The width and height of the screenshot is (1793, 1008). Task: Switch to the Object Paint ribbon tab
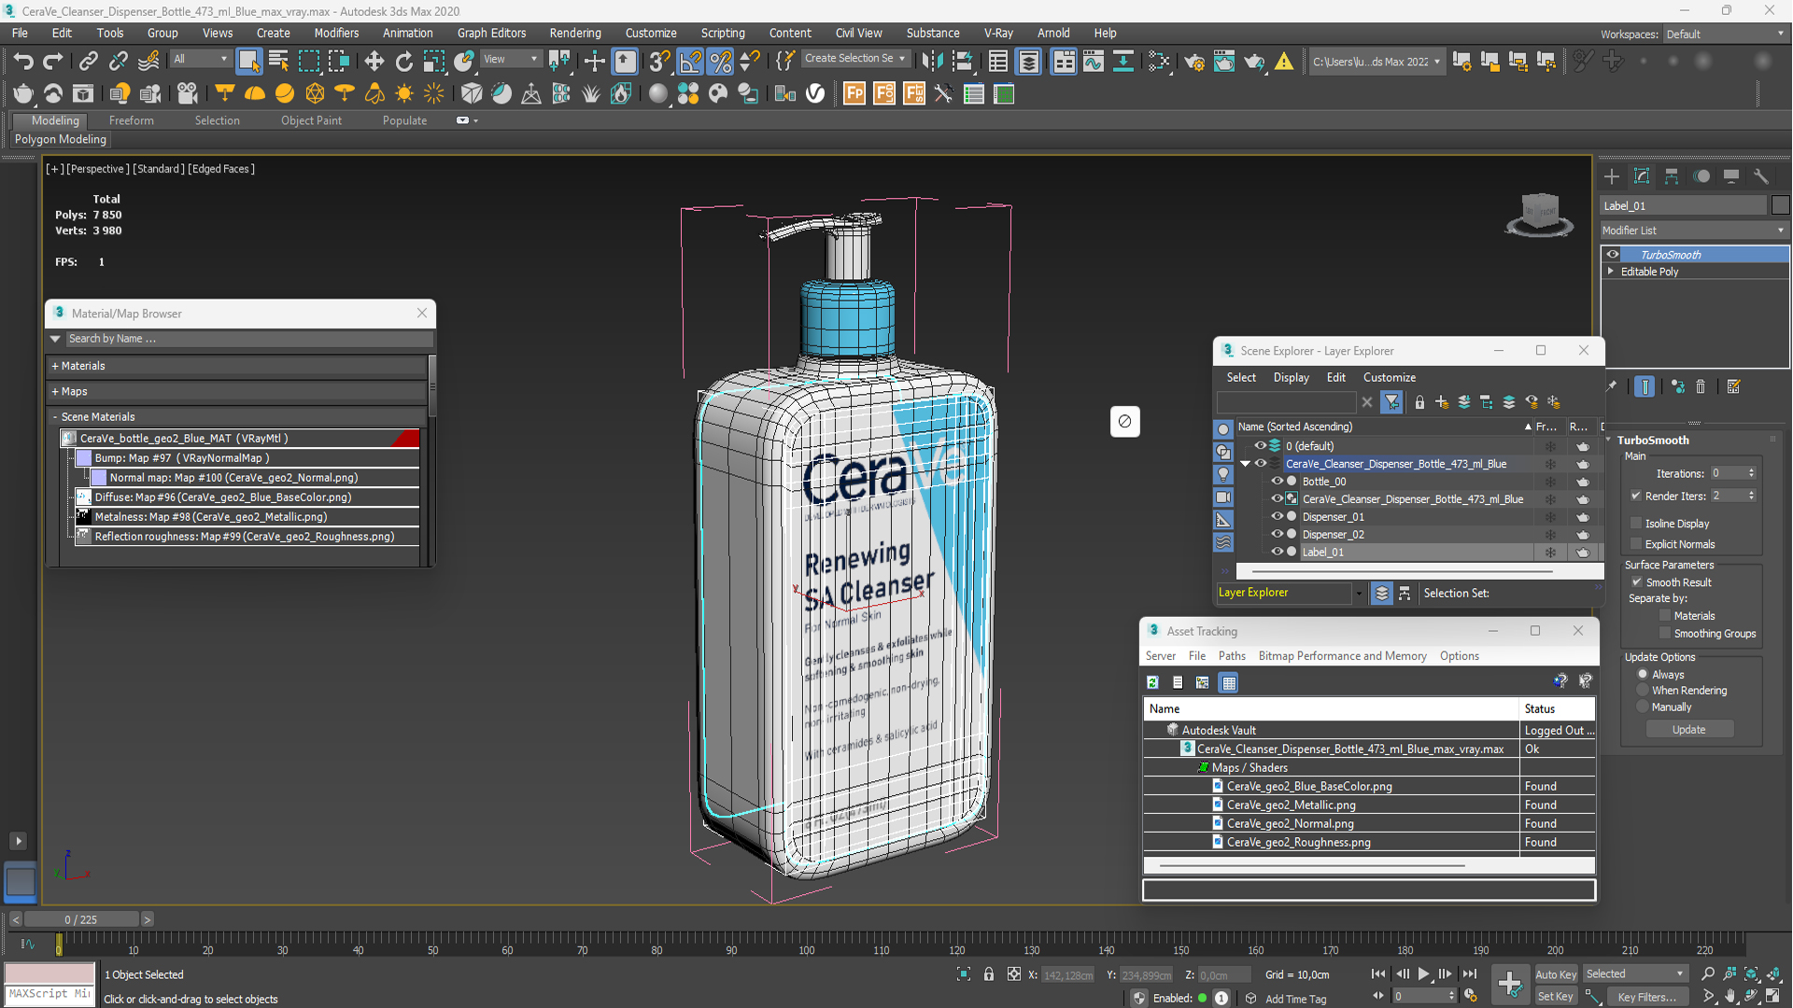point(311,120)
